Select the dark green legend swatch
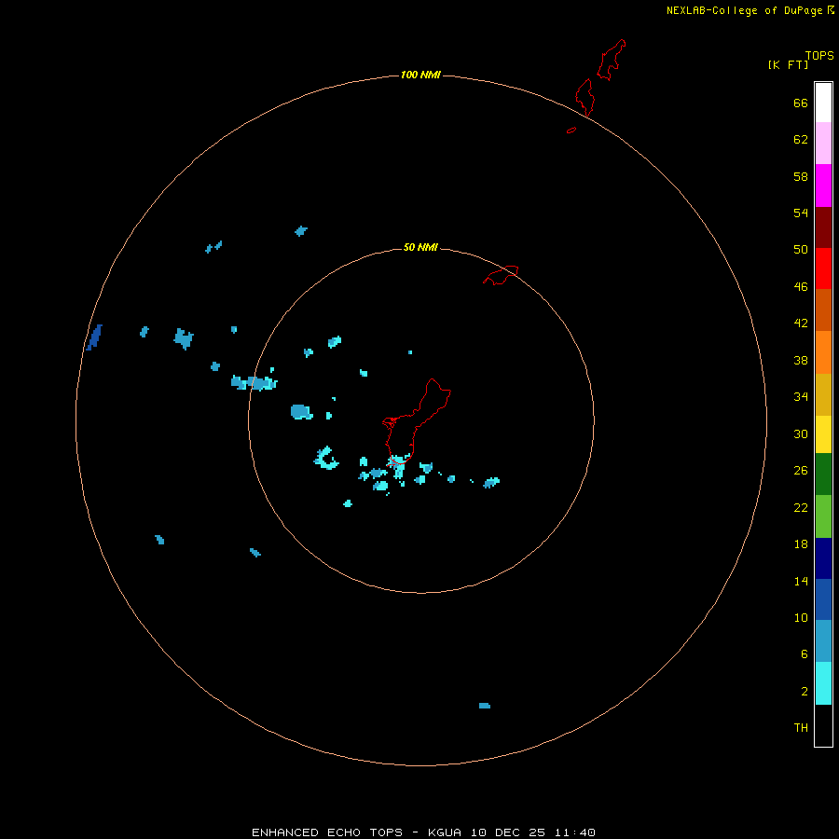The height and width of the screenshot is (839, 839). click(823, 475)
